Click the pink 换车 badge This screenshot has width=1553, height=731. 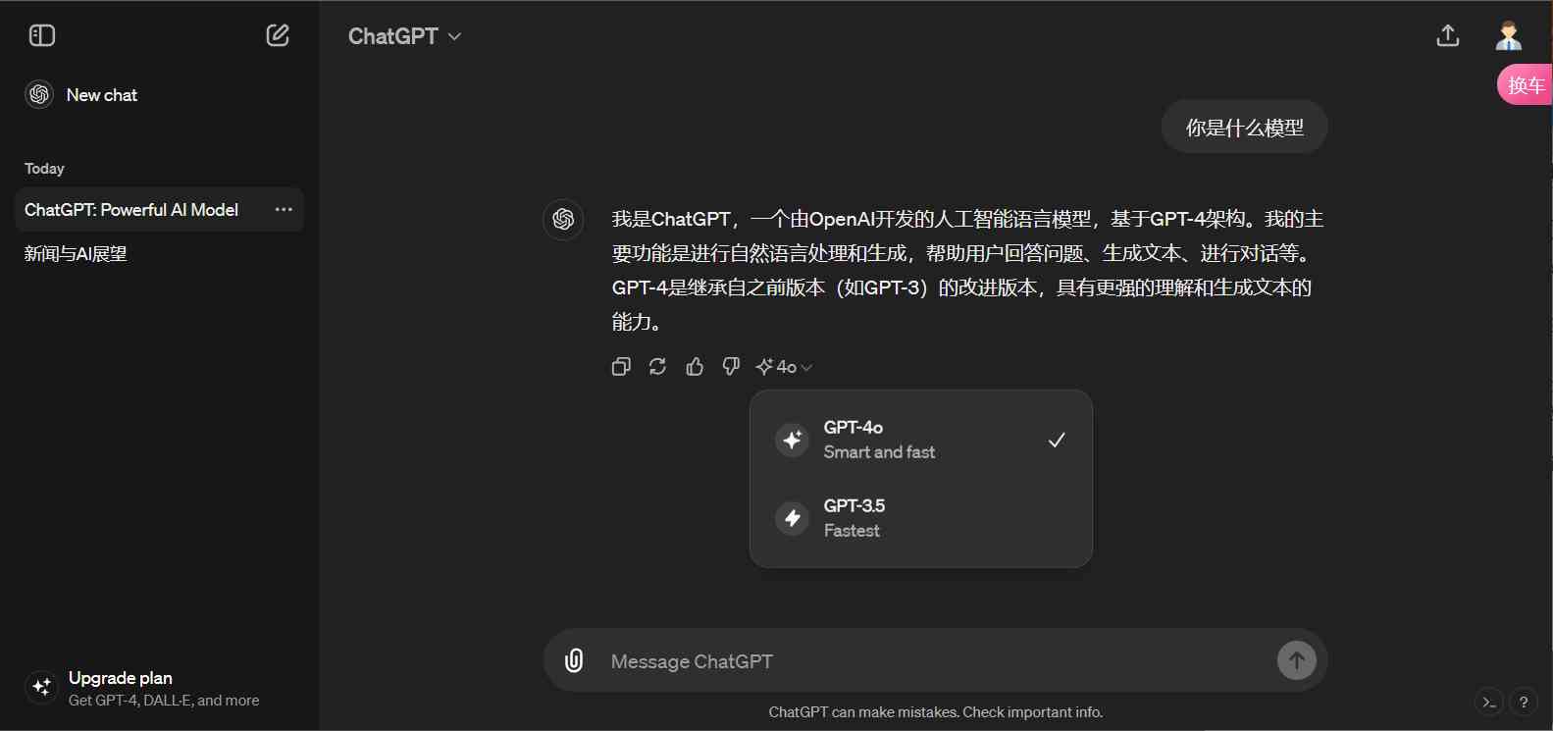[x=1526, y=85]
